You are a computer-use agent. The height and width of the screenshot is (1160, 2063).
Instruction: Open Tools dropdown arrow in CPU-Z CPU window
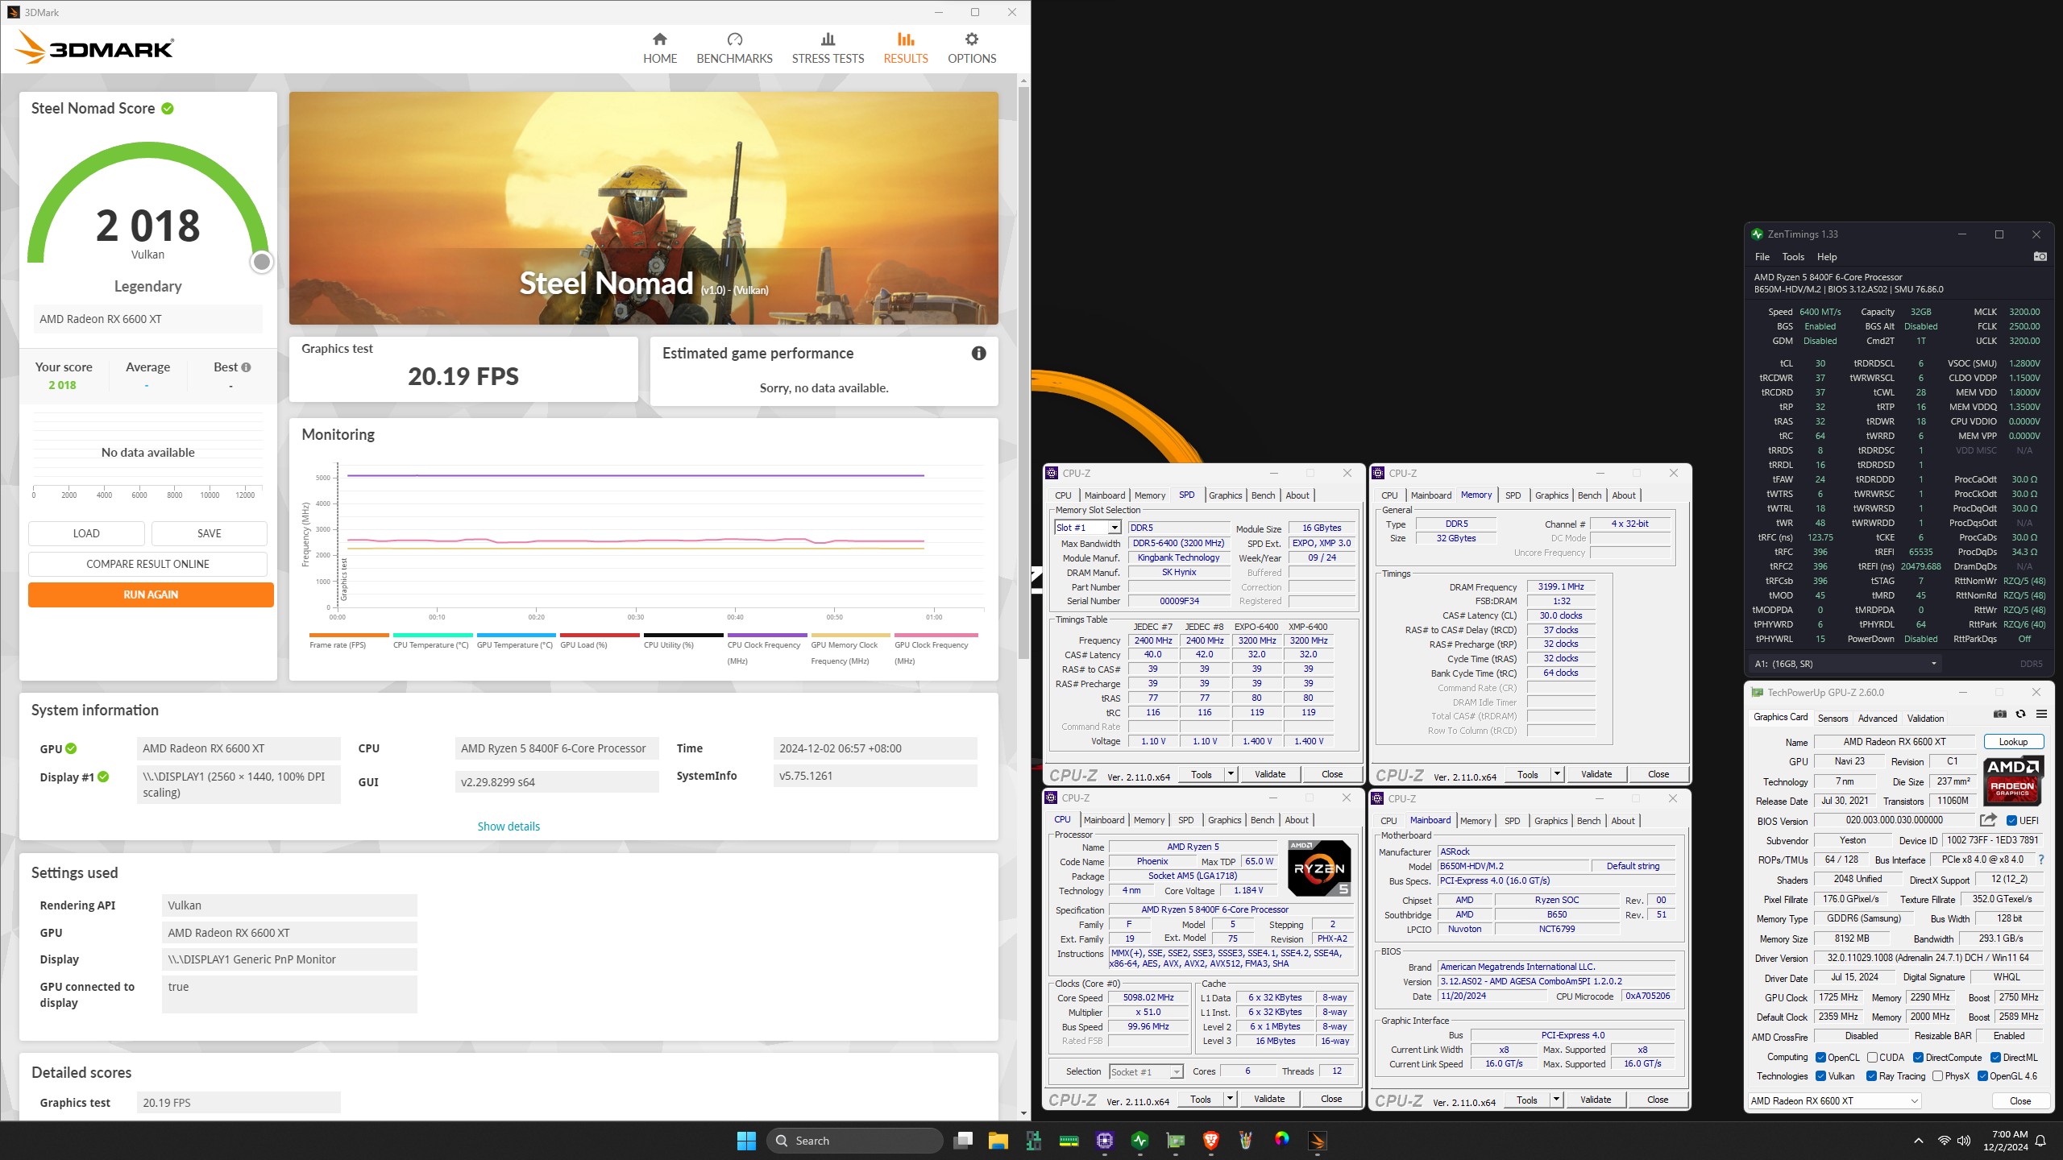[1230, 1099]
